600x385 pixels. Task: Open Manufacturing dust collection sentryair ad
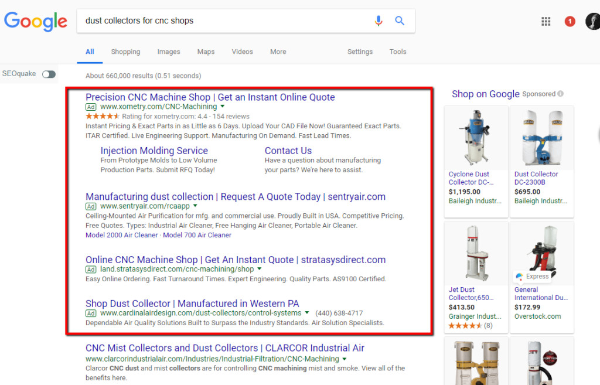236,197
